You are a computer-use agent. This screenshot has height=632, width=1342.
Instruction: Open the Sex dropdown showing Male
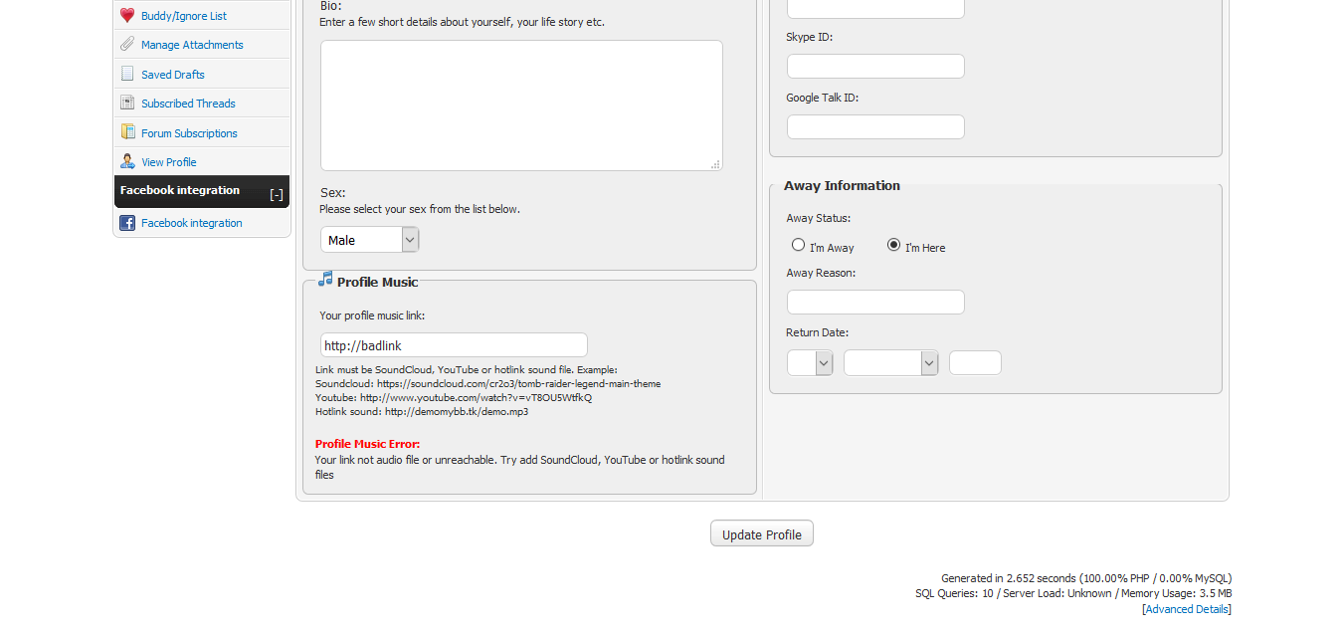click(x=369, y=240)
